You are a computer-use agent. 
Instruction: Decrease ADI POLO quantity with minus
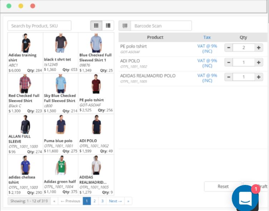pyautogui.click(x=229, y=62)
